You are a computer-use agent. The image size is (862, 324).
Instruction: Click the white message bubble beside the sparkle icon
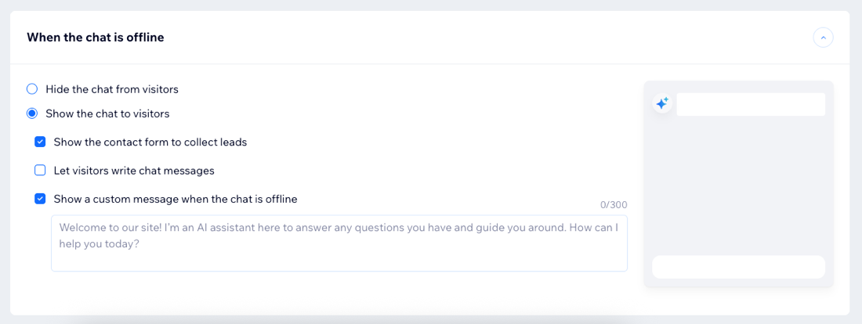[x=750, y=105]
